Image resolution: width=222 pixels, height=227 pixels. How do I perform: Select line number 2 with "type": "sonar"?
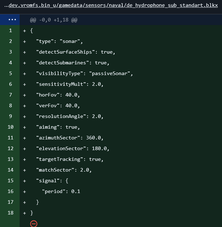pyautogui.click(x=10, y=41)
